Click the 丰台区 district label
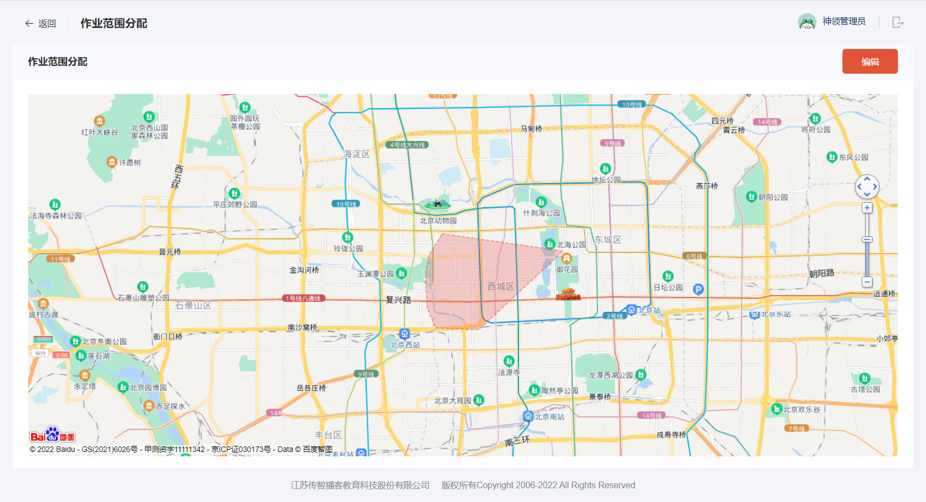Viewport: 926px width, 502px height. click(328, 435)
